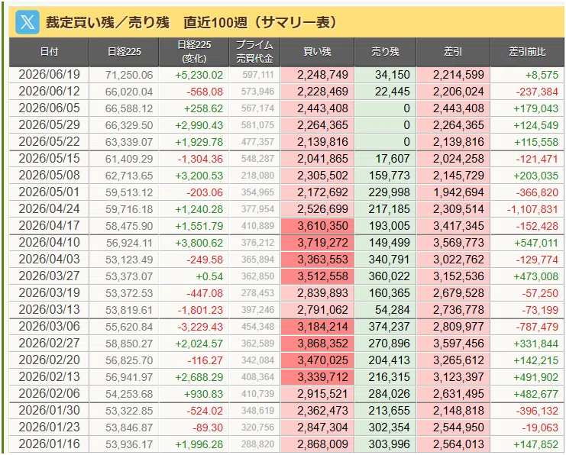Image resolution: width=566 pixels, height=455 pixels.
Task: Click sell balance 204,413
Action: point(389,360)
